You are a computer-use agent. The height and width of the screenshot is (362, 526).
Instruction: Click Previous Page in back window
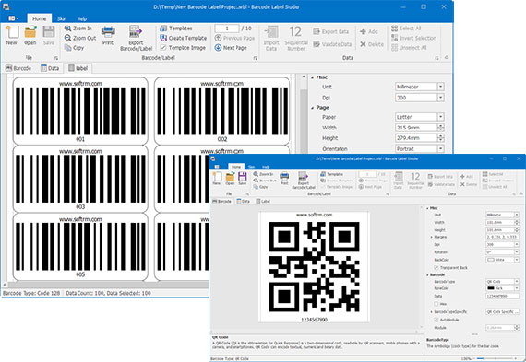click(x=234, y=38)
